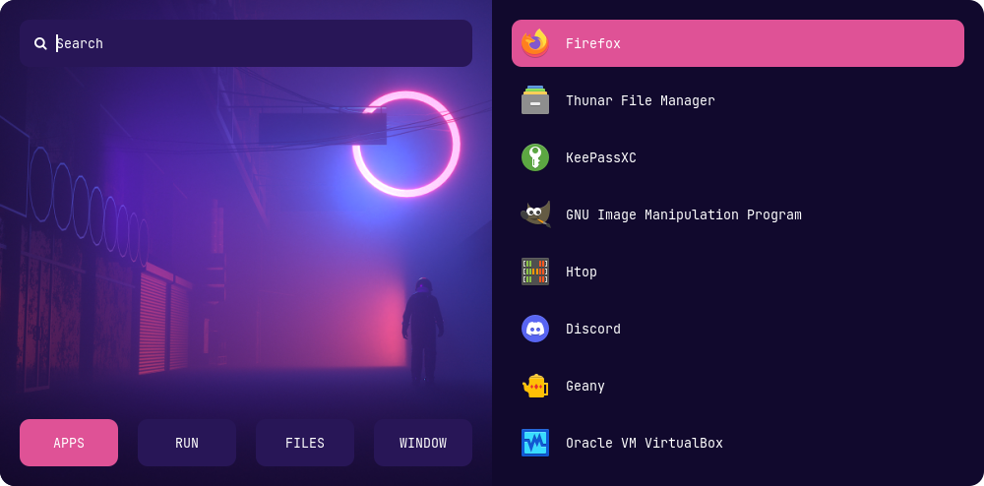This screenshot has height=486, width=984.
Task: Click the Firefox browser icon
Action: (535, 43)
